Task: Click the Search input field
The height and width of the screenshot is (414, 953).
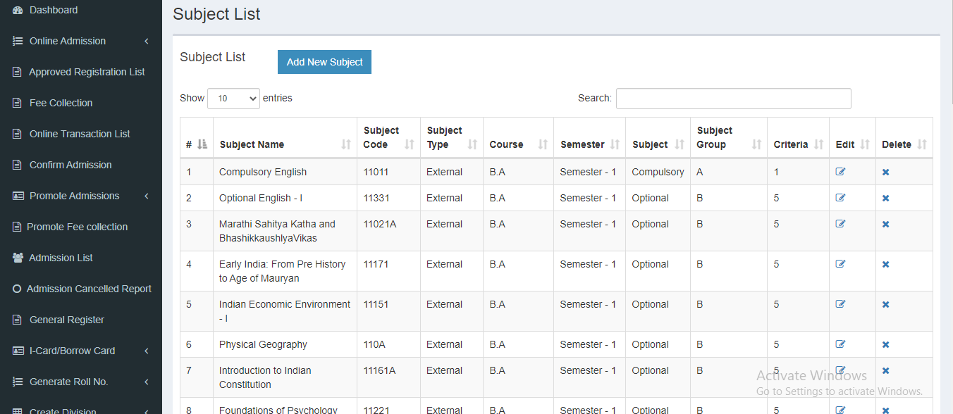Action: click(733, 99)
